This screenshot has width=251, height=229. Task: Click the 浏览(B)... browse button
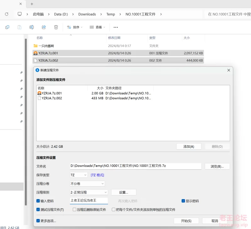click(217, 166)
